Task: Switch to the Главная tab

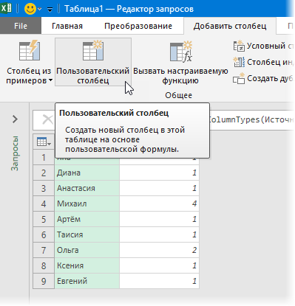Action: click(67, 26)
